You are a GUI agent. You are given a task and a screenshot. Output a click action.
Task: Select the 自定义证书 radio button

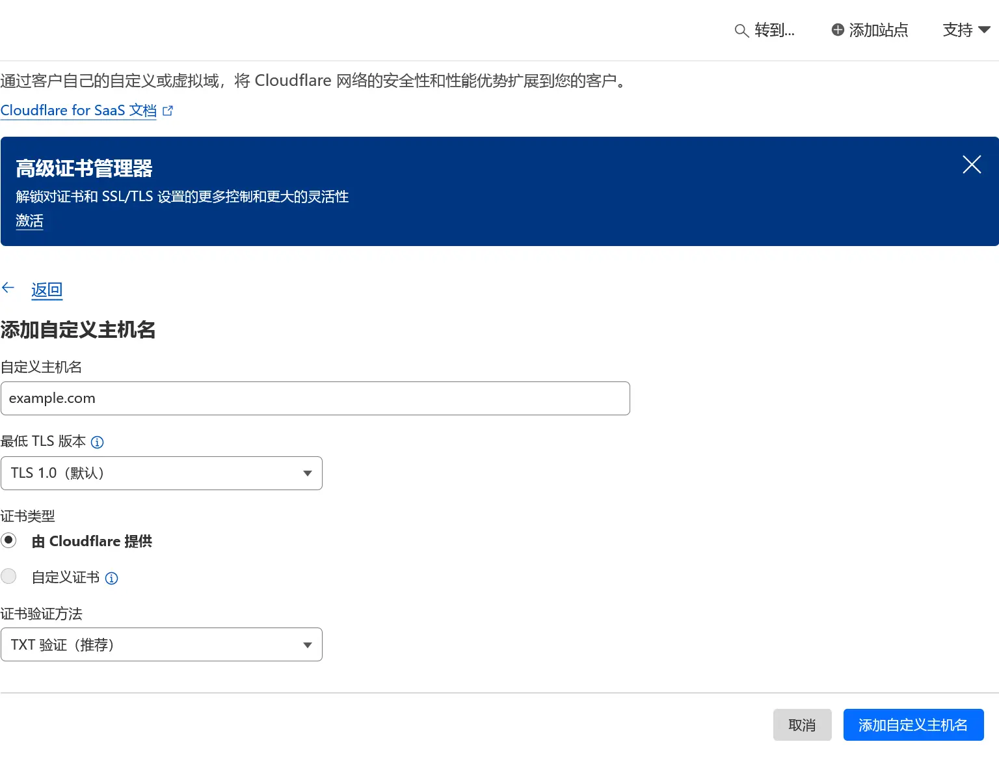8,576
